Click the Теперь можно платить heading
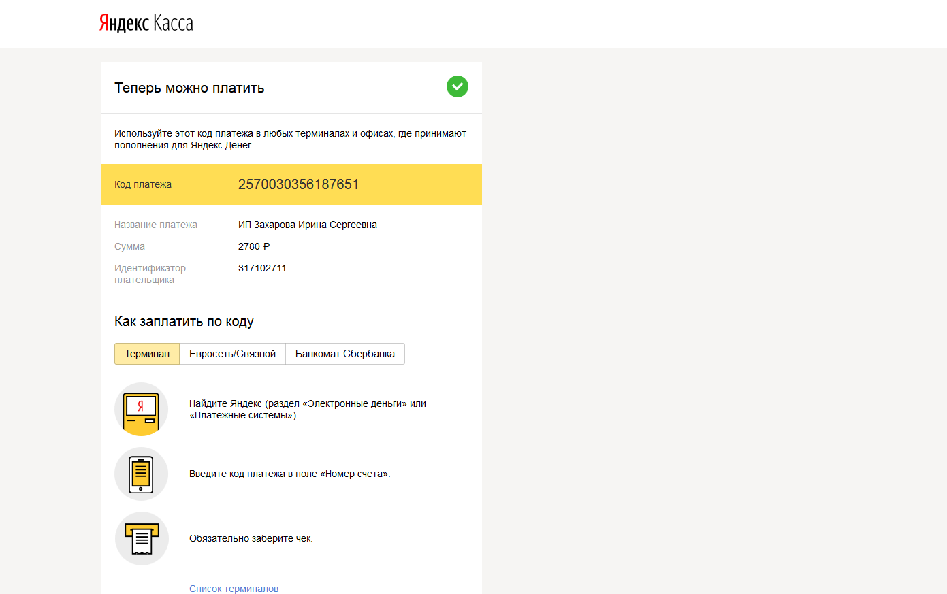 pyautogui.click(x=189, y=88)
